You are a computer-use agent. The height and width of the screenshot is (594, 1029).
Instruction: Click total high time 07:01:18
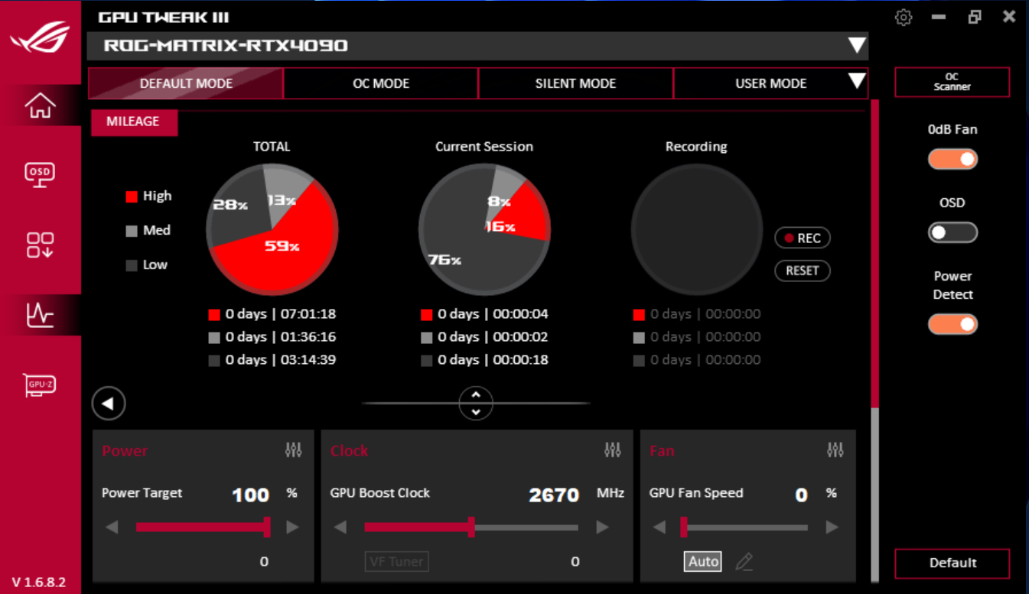[x=308, y=314]
